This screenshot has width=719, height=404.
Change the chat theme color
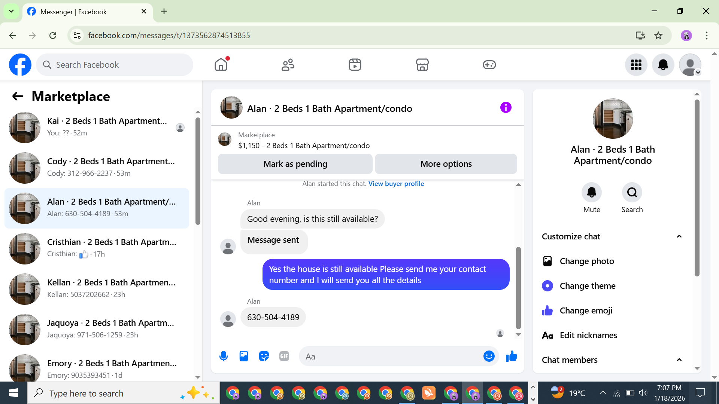click(x=587, y=286)
